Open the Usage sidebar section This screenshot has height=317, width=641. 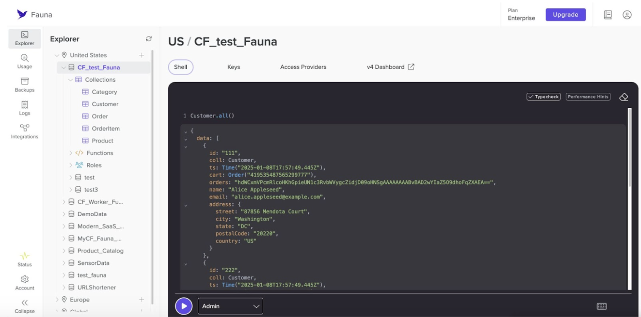point(25,62)
